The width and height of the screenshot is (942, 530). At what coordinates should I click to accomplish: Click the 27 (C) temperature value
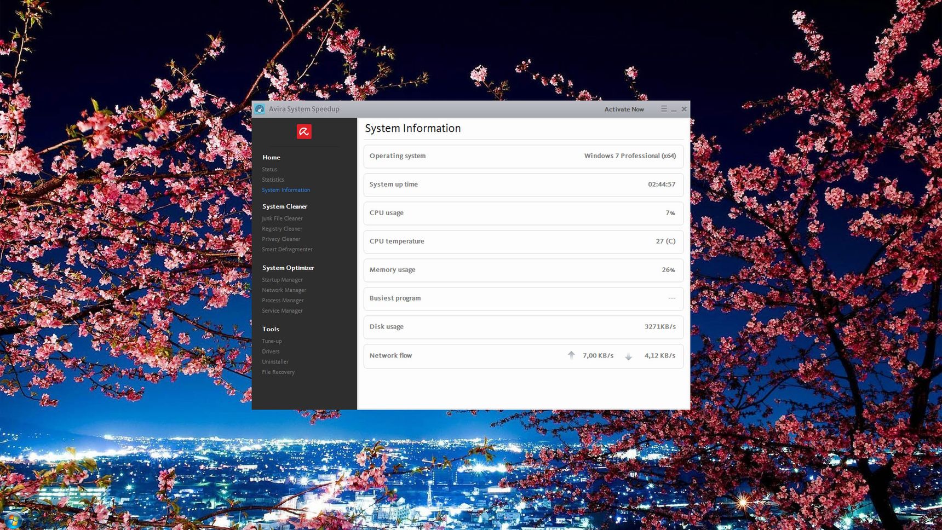pyautogui.click(x=665, y=241)
